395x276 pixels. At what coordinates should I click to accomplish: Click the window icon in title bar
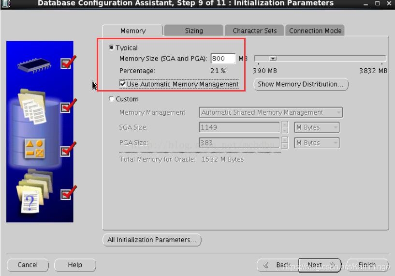[6, 3]
